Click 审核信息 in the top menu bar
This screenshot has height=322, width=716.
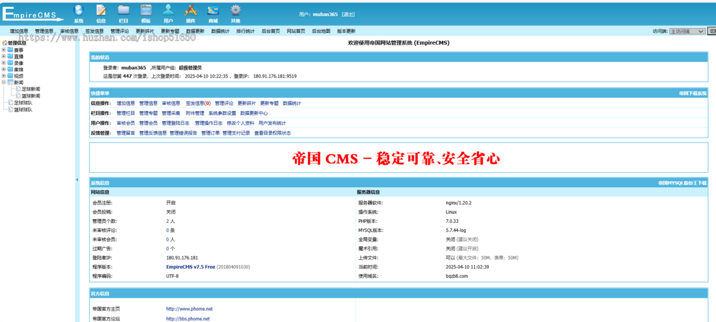[x=69, y=31]
